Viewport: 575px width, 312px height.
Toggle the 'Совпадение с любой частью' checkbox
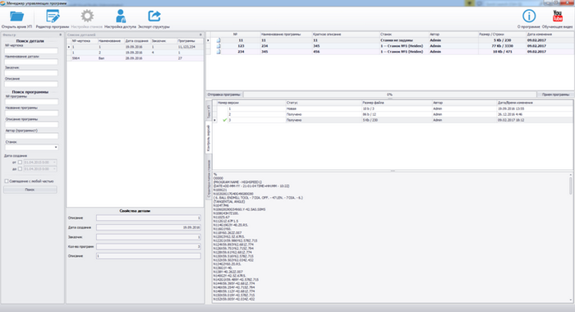click(7, 181)
